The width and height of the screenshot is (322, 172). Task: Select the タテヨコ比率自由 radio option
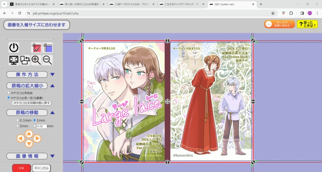coord(9,93)
